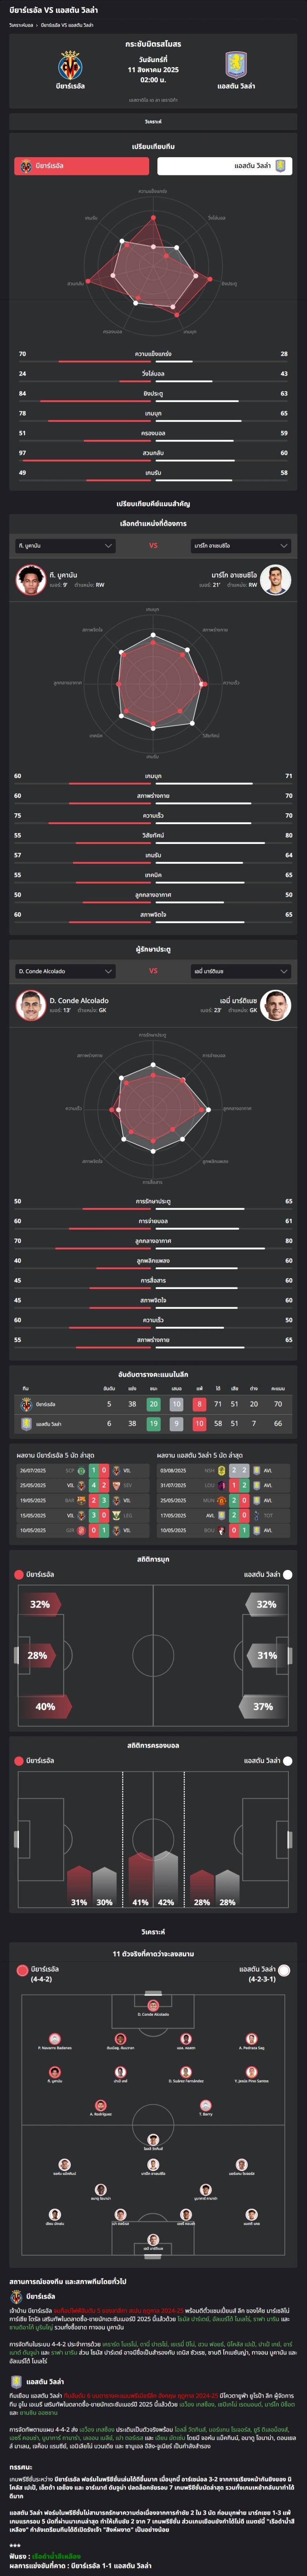
Task: Click the left winger player photo thumbnail
Action: click(x=30, y=580)
